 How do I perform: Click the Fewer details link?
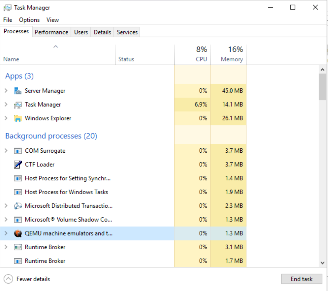pyautogui.click(x=33, y=279)
